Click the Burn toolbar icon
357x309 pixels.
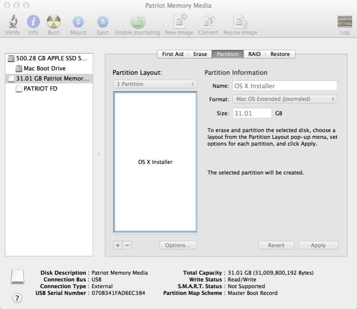(x=54, y=22)
